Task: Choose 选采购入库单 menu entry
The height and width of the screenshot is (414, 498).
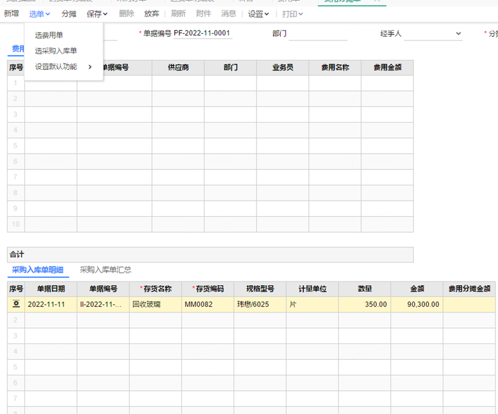Action: pos(56,50)
